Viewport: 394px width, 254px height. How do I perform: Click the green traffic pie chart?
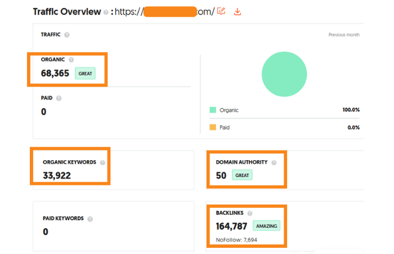click(x=284, y=74)
